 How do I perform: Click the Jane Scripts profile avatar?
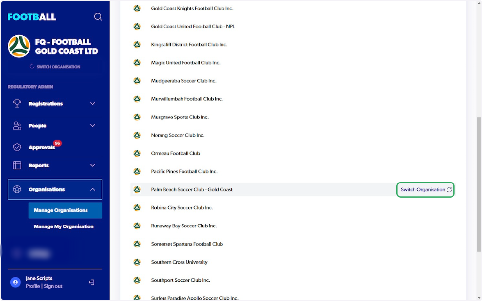point(15,282)
